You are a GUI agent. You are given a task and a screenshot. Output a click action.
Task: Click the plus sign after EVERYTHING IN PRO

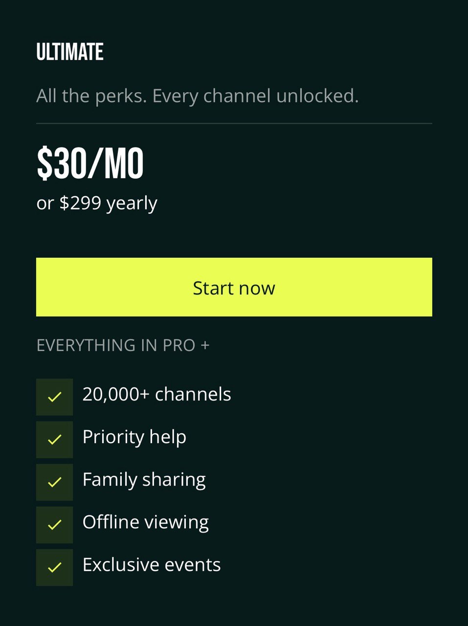pyautogui.click(x=205, y=345)
